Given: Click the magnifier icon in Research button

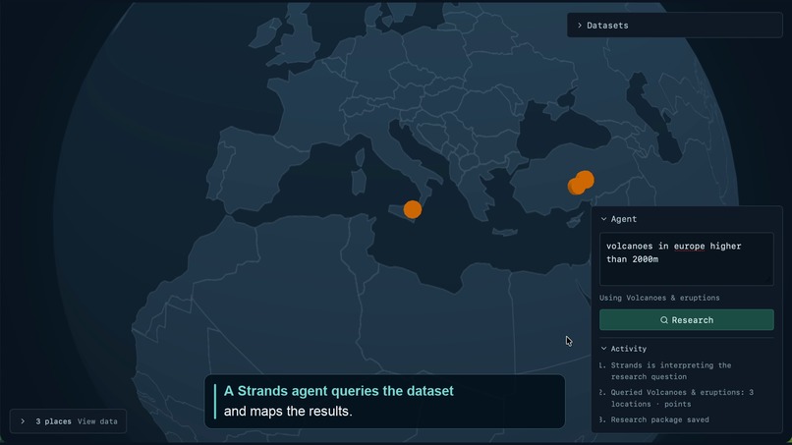Looking at the screenshot, I should [x=663, y=320].
